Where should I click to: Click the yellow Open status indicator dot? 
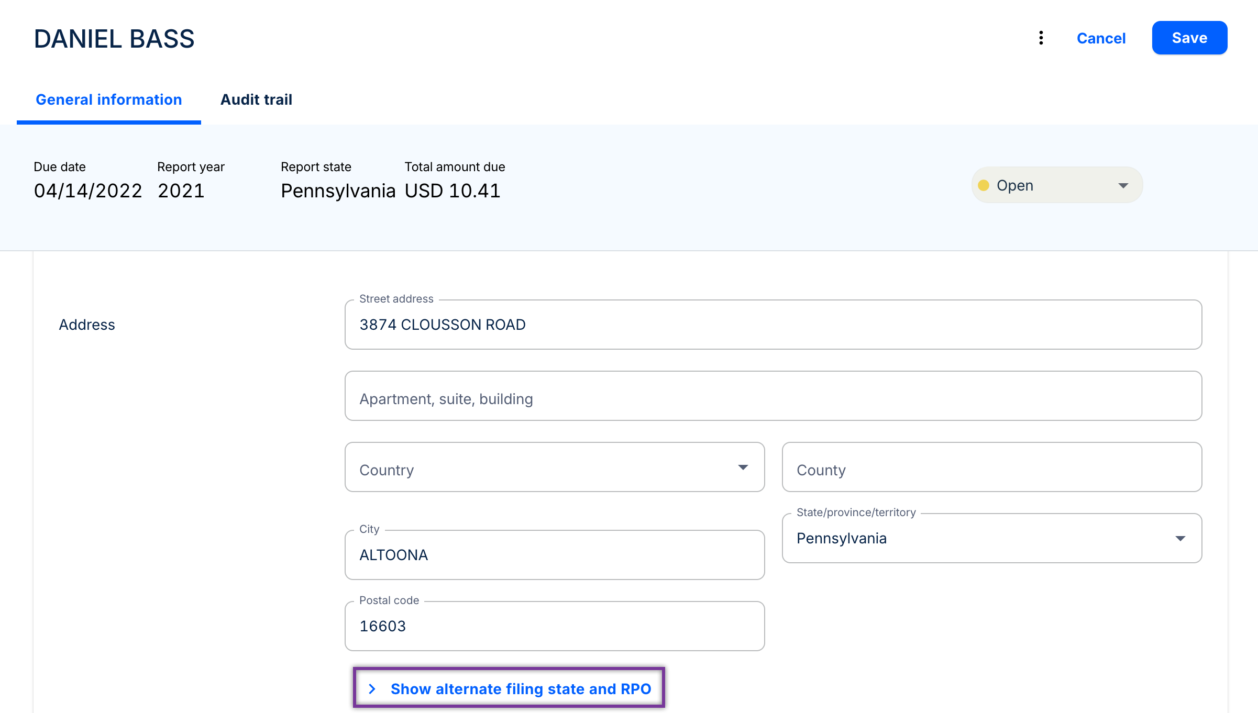(984, 185)
